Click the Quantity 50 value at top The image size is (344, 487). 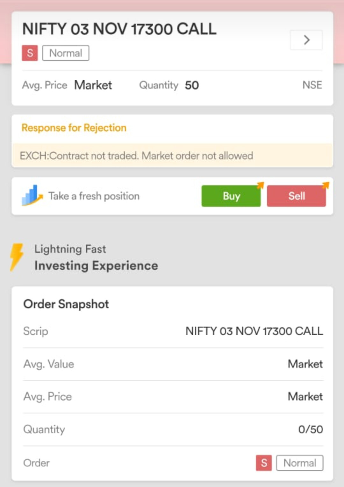pos(192,85)
